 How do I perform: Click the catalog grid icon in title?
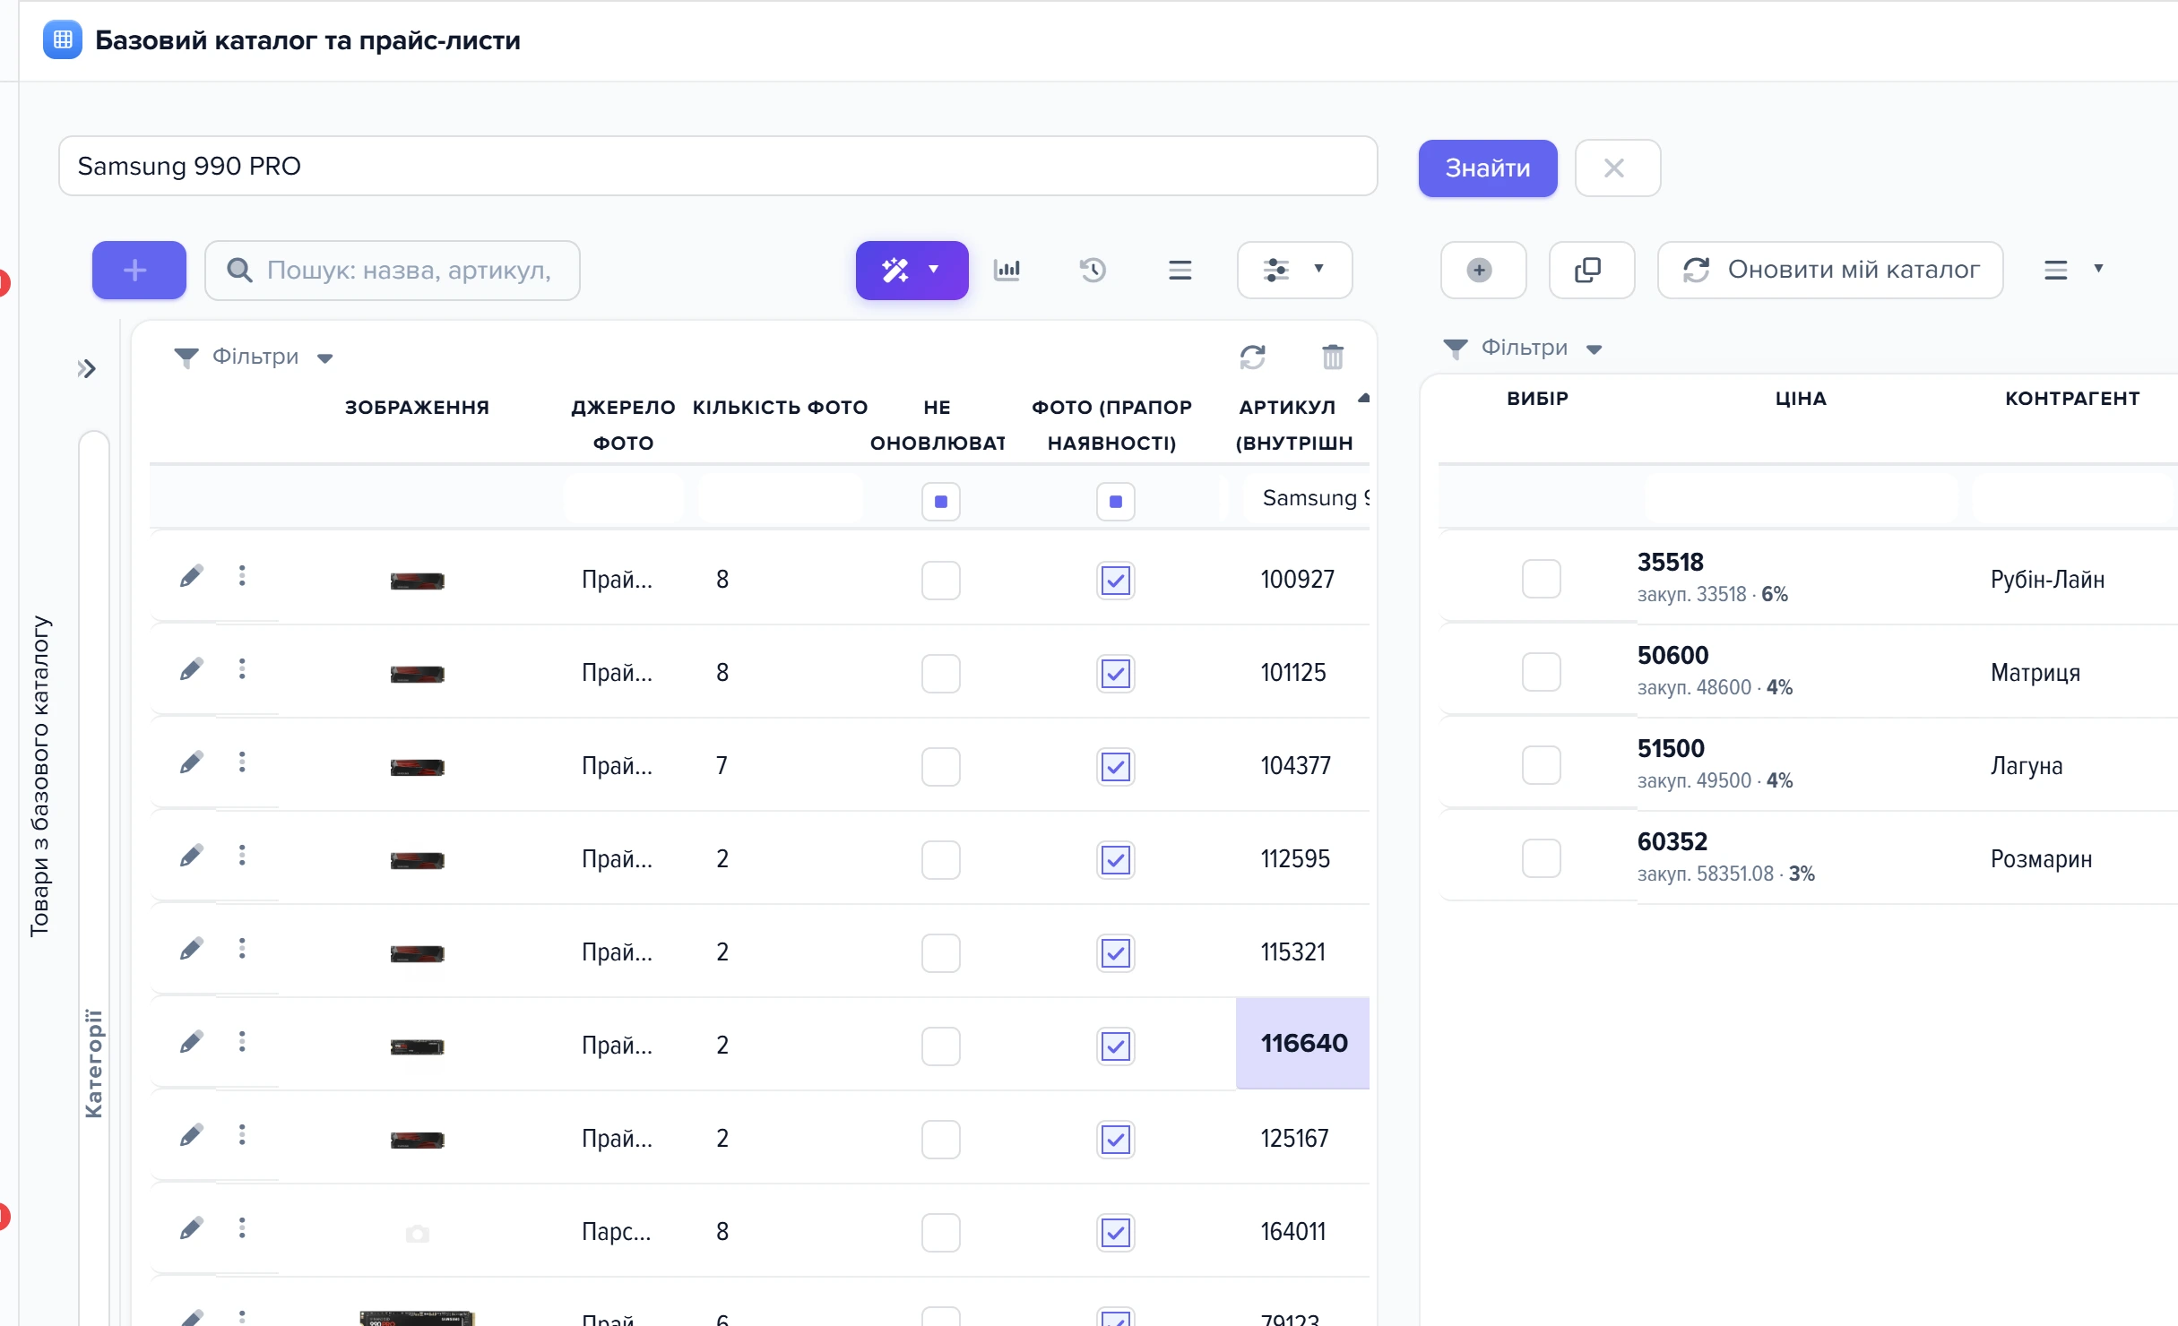pos(63,40)
